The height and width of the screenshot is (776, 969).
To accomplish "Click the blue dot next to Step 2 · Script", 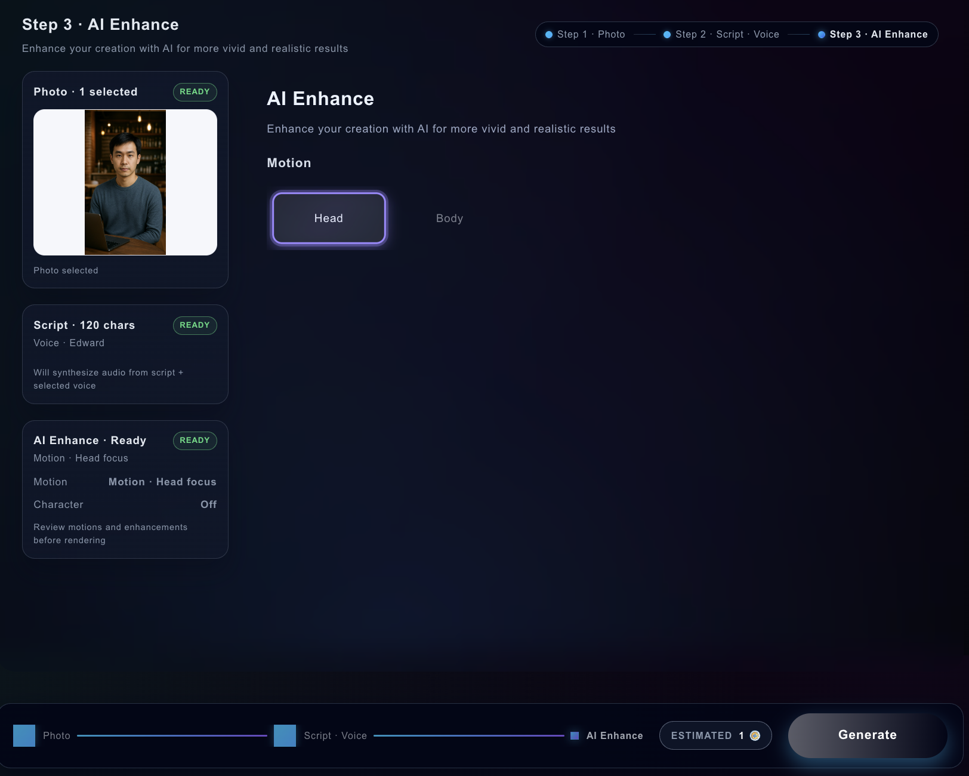I will (666, 34).
